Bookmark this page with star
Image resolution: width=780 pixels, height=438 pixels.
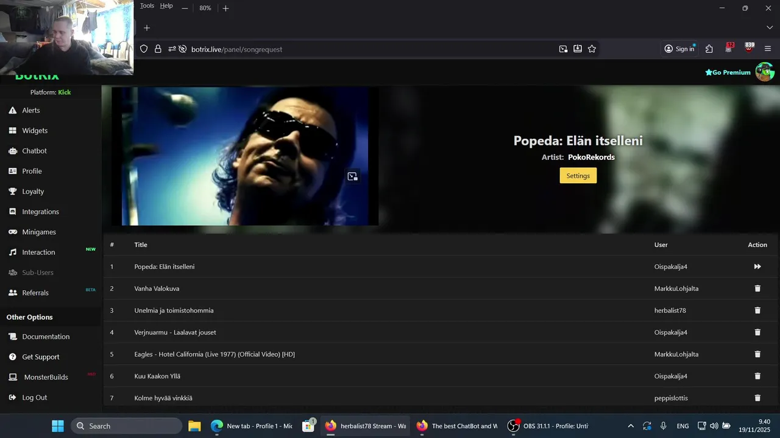point(592,49)
